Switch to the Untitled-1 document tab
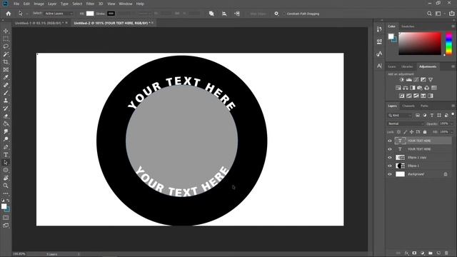The image size is (457, 257). tap(39, 23)
